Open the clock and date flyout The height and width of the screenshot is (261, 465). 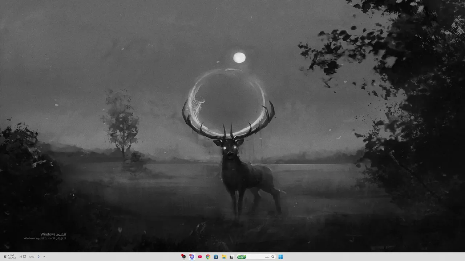click(x=12, y=257)
